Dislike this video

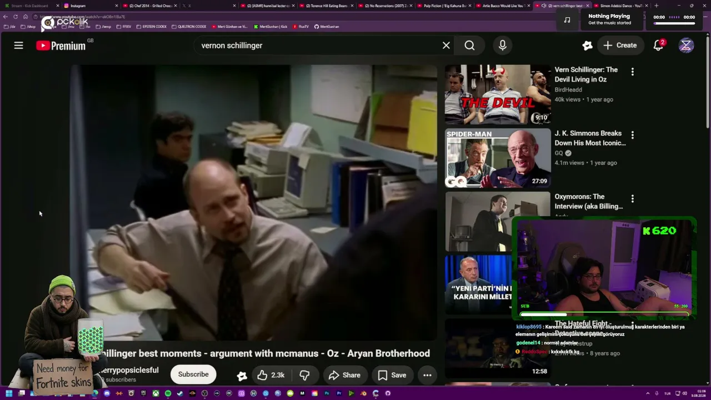(304, 375)
